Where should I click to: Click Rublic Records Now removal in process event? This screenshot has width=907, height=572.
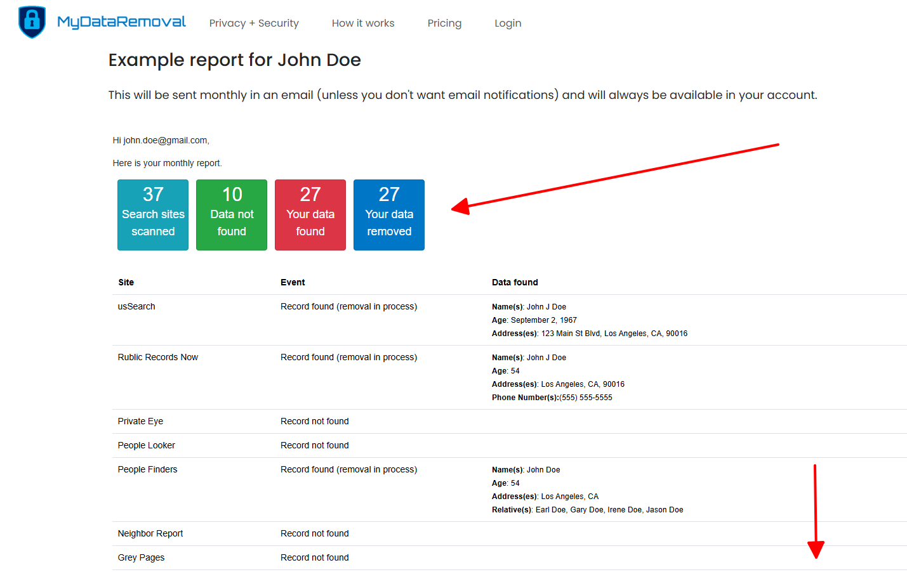[349, 358]
